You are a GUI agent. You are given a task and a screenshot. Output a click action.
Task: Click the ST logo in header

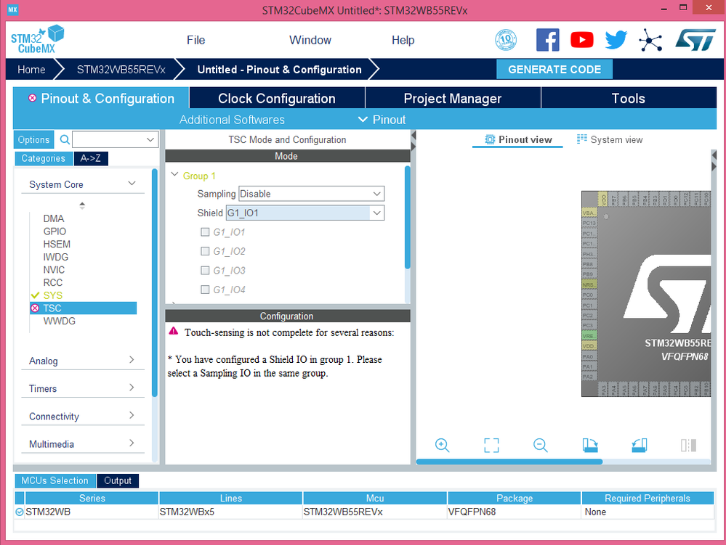[695, 40]
